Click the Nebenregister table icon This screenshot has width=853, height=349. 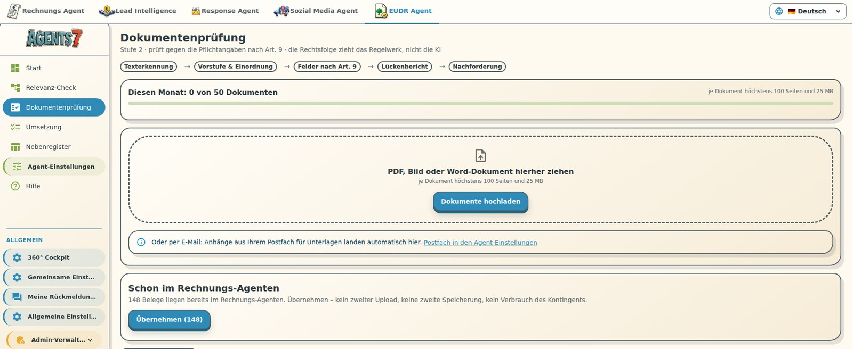coord(15,147)
